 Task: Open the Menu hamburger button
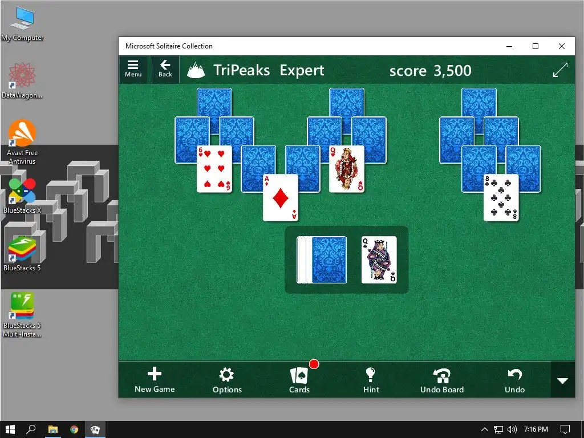click(x=133, y=69)
